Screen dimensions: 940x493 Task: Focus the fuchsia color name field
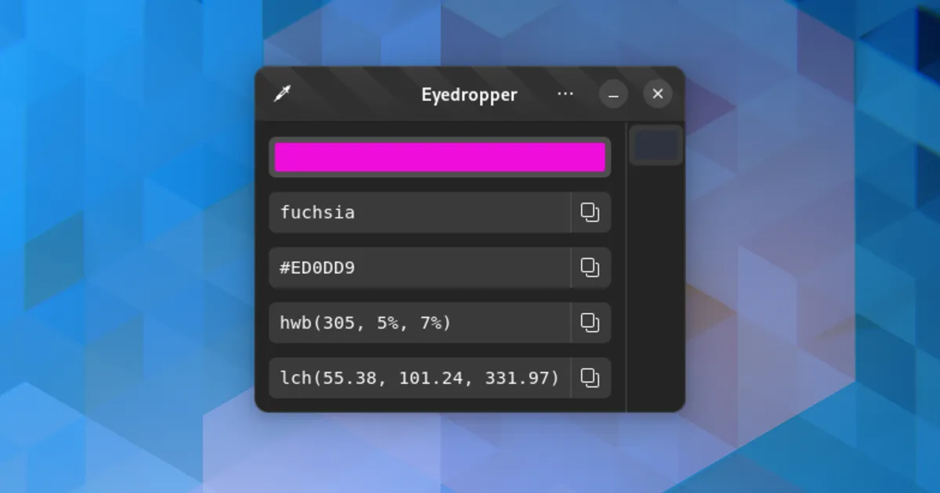[419, 213]
